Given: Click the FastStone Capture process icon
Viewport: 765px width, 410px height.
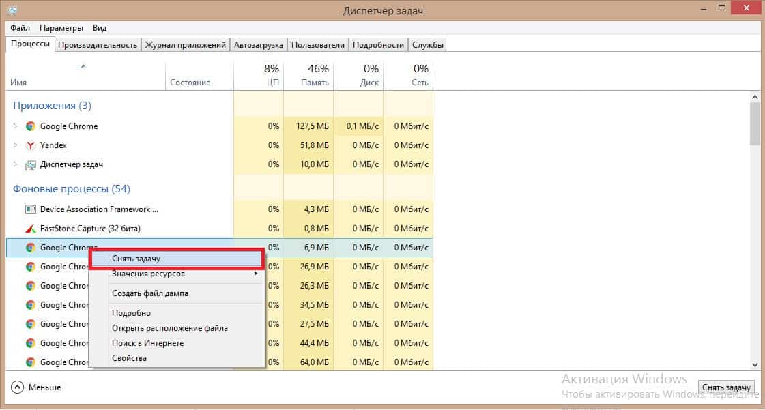Looking at the screenshot, I should (30, 229).
